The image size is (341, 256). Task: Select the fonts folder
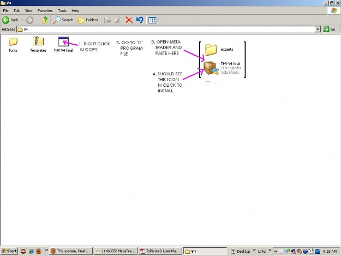tap(13, 45)
